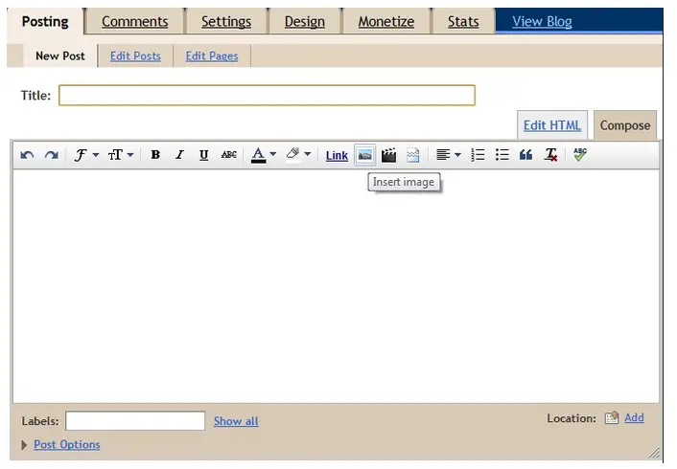Open the Comments tab

pos(134,22)
